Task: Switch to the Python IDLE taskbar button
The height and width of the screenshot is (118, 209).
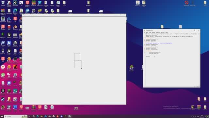Action: pos(70,116)
